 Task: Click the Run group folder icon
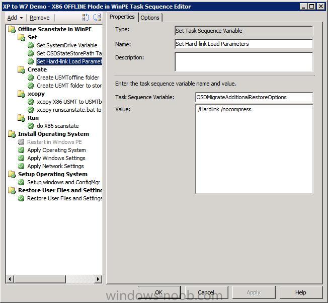[x=22, y=118]
